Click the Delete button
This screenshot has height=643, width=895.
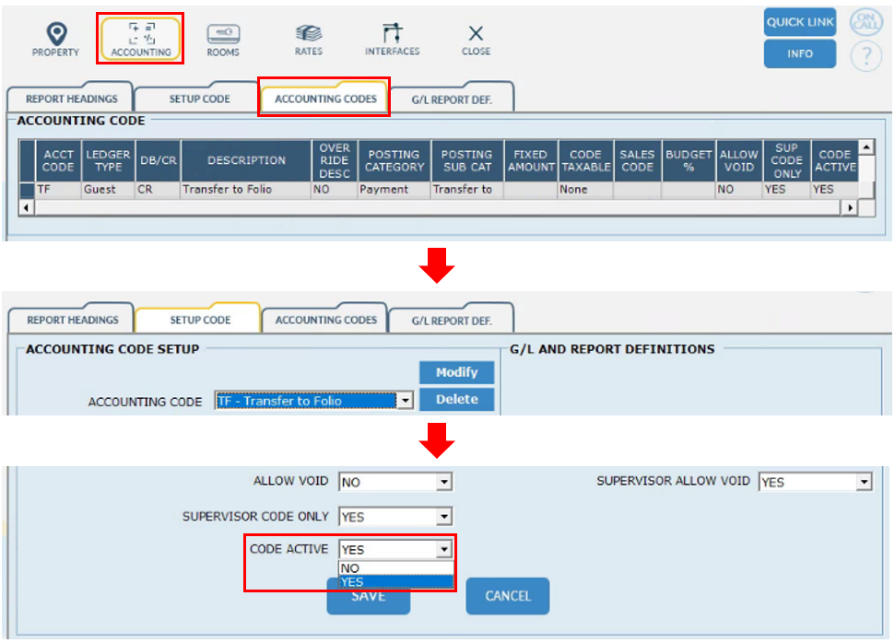pyautogui.click(x=456, y=400)
